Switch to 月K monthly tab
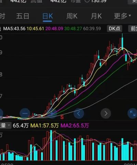 pyautogui.click(x=96, y=16)
